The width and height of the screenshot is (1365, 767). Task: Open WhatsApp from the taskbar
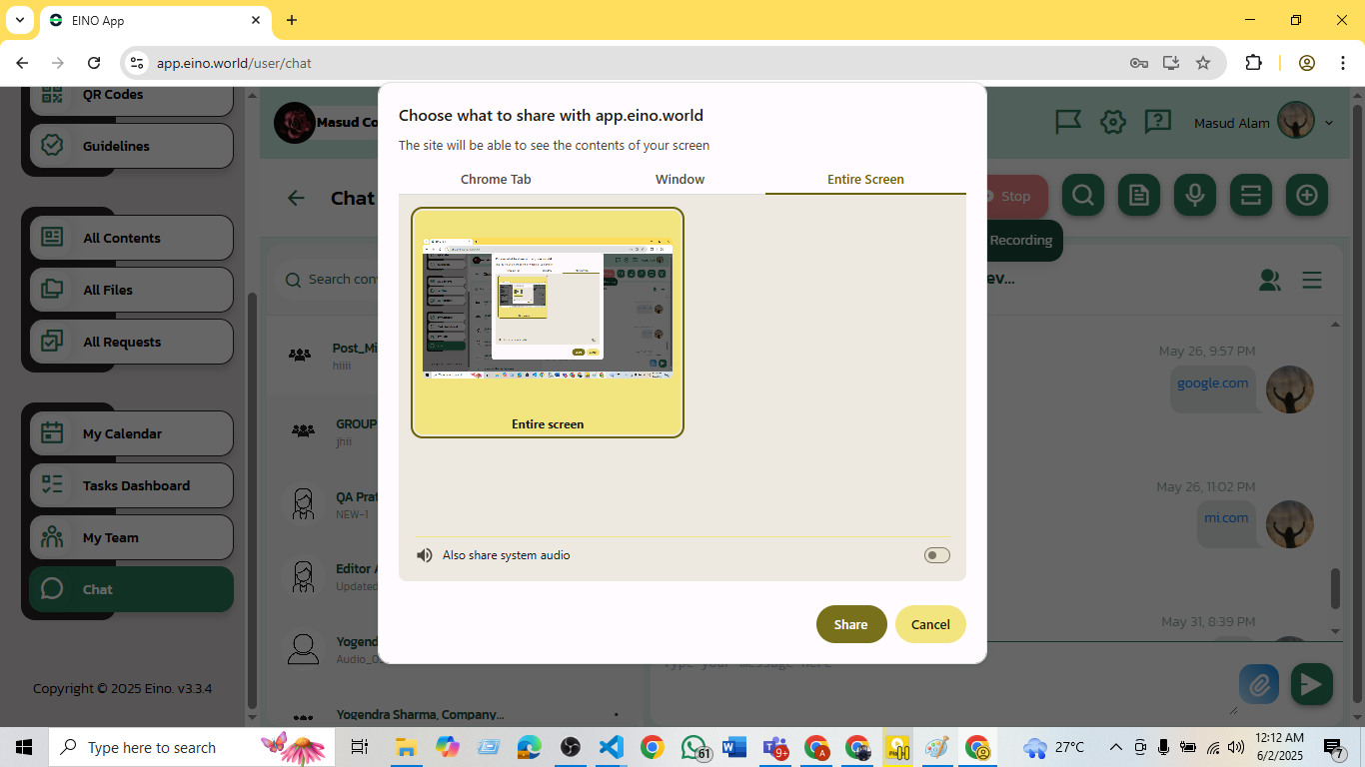[694, 747]
